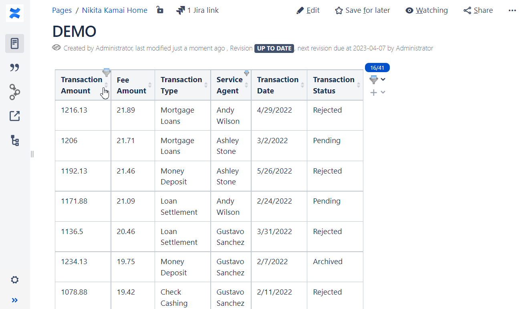Expand the add plus dropdown beside table
The height and width of the screenshot is (309, 520).
tap(383, 93)
